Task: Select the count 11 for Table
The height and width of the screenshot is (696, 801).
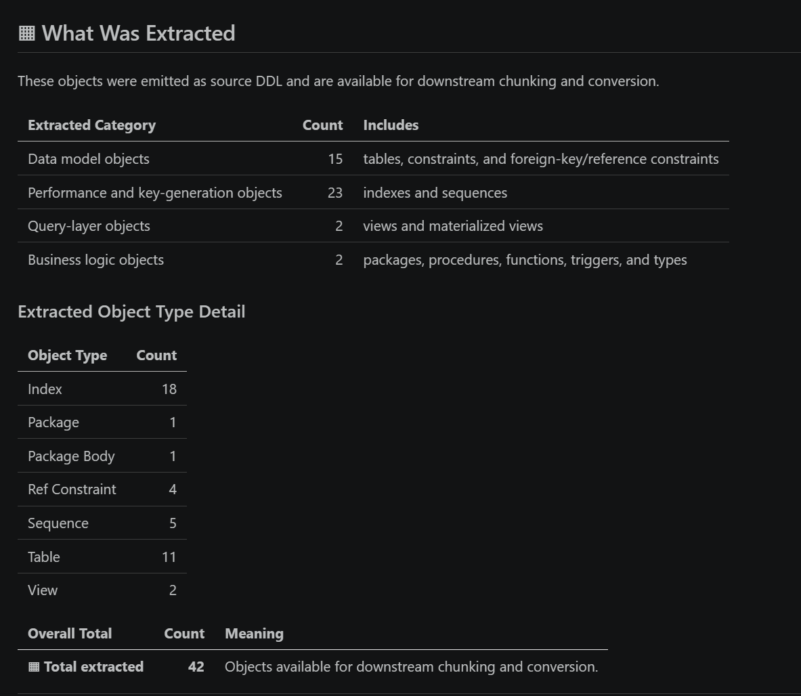Action: click(169, 557)
